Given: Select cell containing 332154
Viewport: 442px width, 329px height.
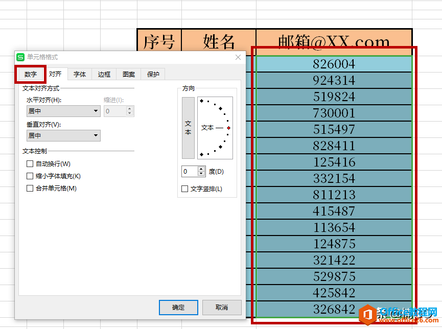Looking at the screenshot, I should (x=334, y=178).
